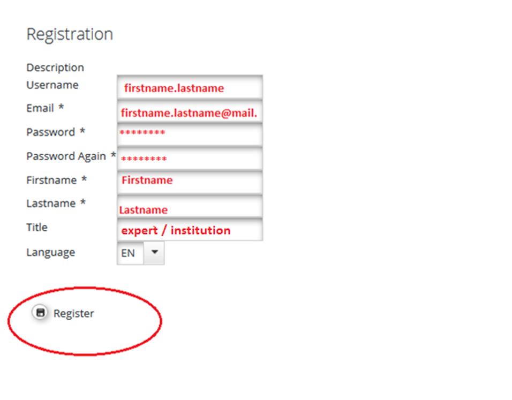
Task: Click into the Password field
Action: click(190, 135)
